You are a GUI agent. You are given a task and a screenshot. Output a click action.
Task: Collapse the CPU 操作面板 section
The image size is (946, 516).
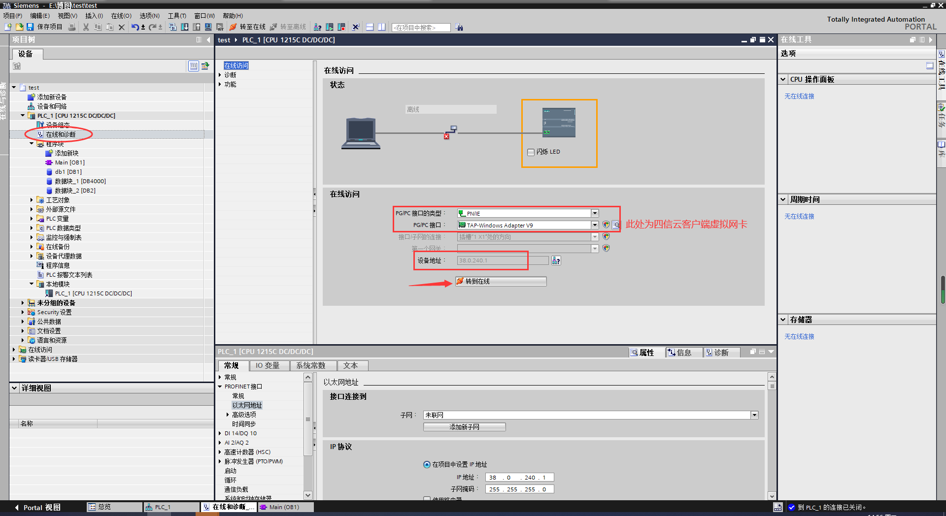coord(783,79)
